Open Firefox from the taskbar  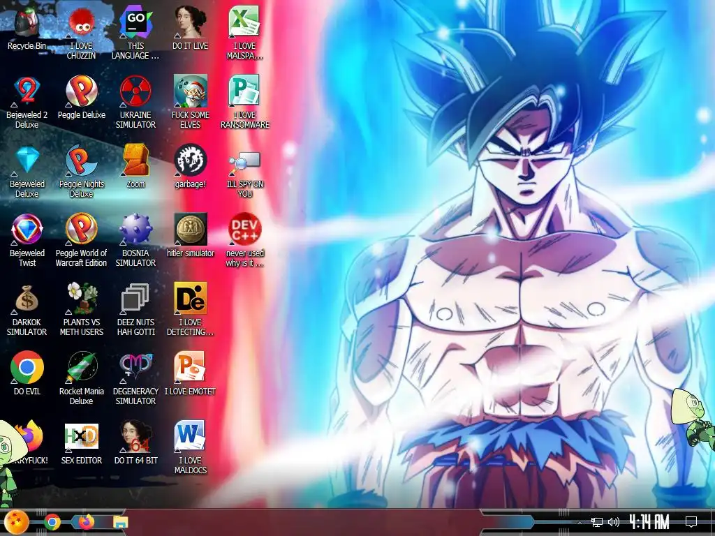click(87, 522)
